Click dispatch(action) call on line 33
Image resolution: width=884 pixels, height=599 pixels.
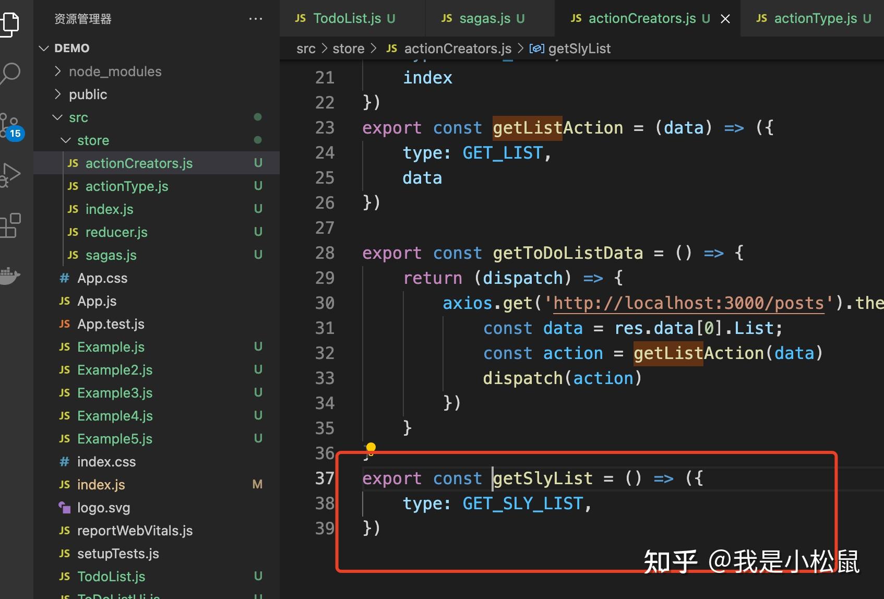click(x=563, y=378)
